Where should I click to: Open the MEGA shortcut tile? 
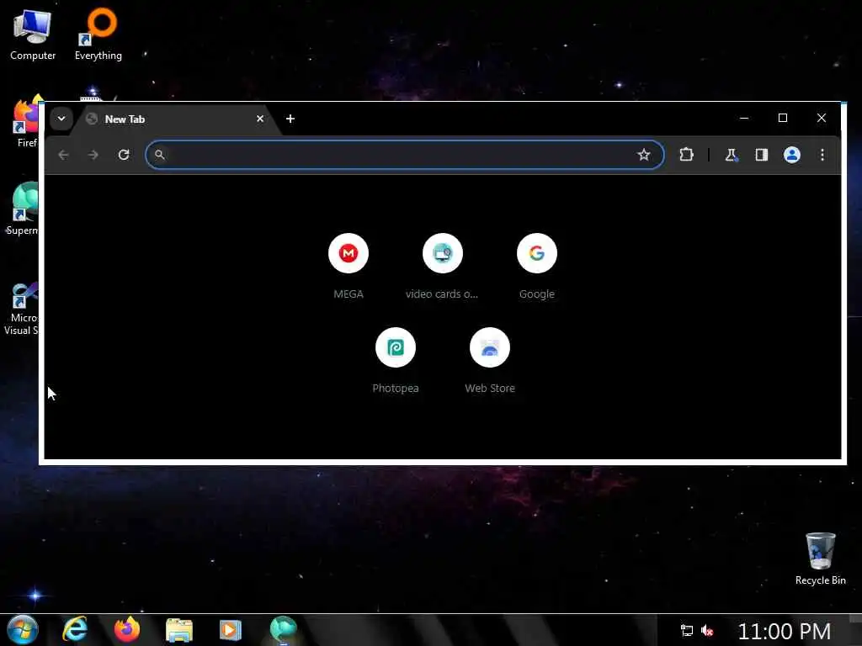348,267
